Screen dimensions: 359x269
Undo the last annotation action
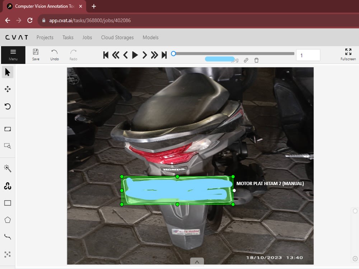coord(55,55)
